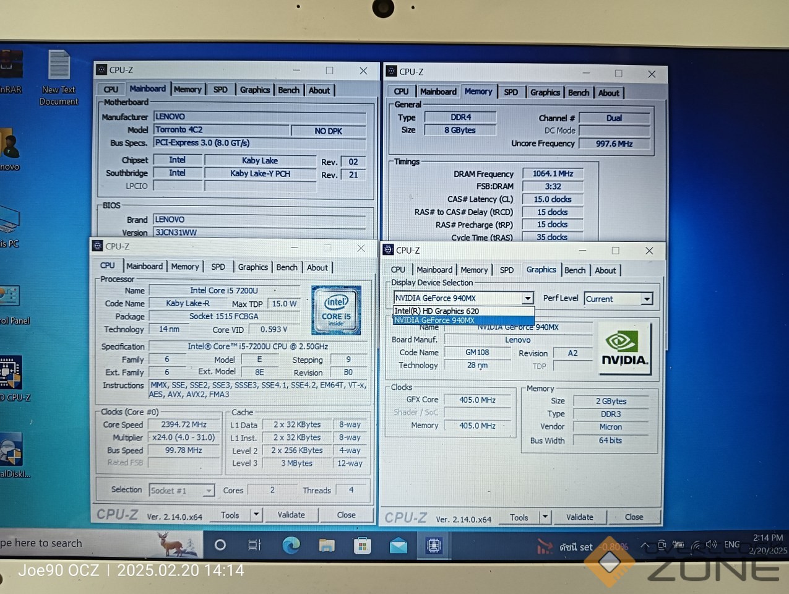Click the Channel # value Dual

click(x=614, y=118)
